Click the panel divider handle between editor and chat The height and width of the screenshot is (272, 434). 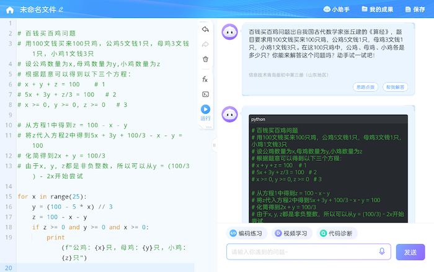coord(214,145)
